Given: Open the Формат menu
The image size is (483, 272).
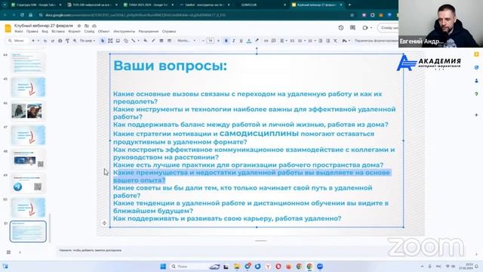Looking at the screenshot, I should 74,32.
